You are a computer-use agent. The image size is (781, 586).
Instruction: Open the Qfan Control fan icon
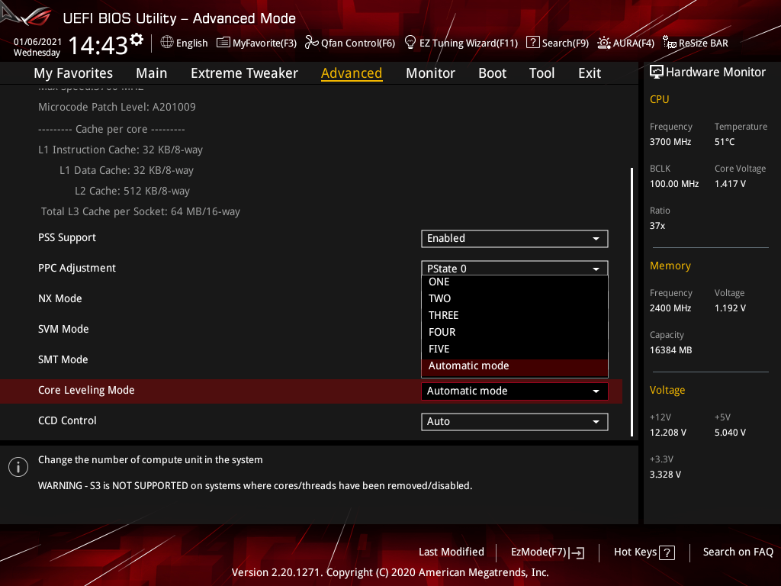pyautogui.click(x=311, y=43)
